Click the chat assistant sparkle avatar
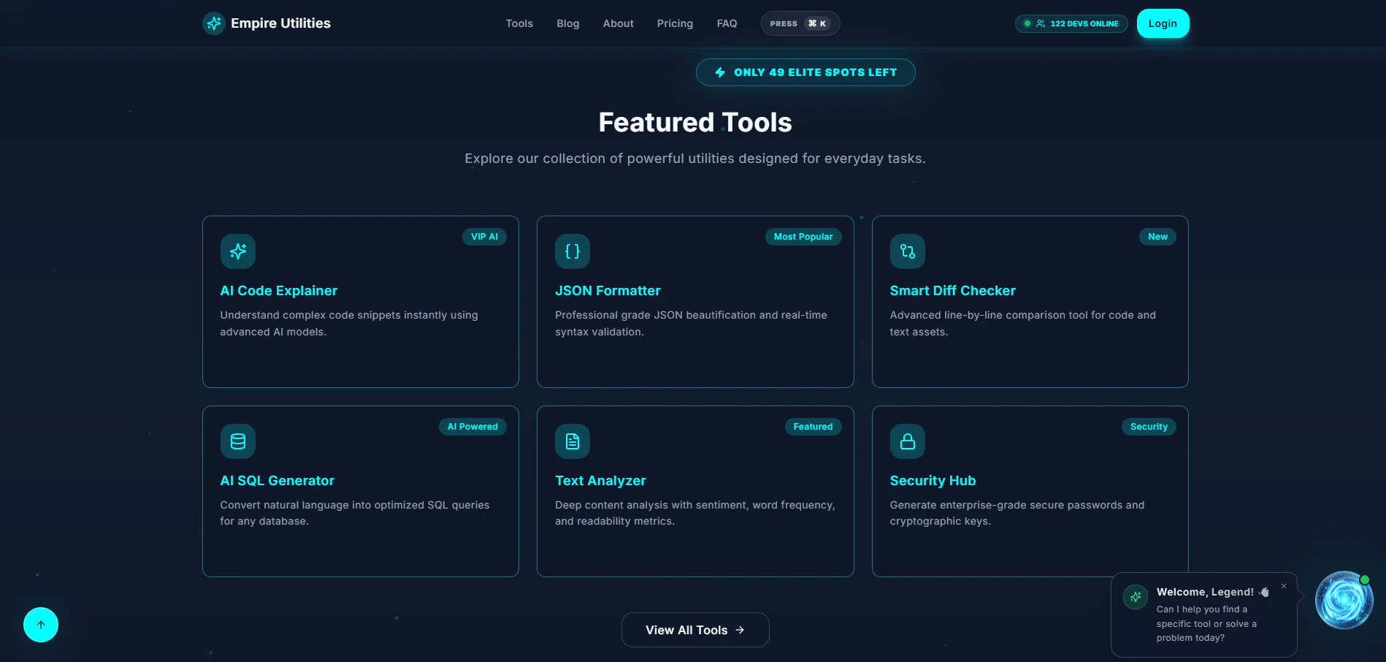This screenshot has height=662, width=1386. [1135, 596]
